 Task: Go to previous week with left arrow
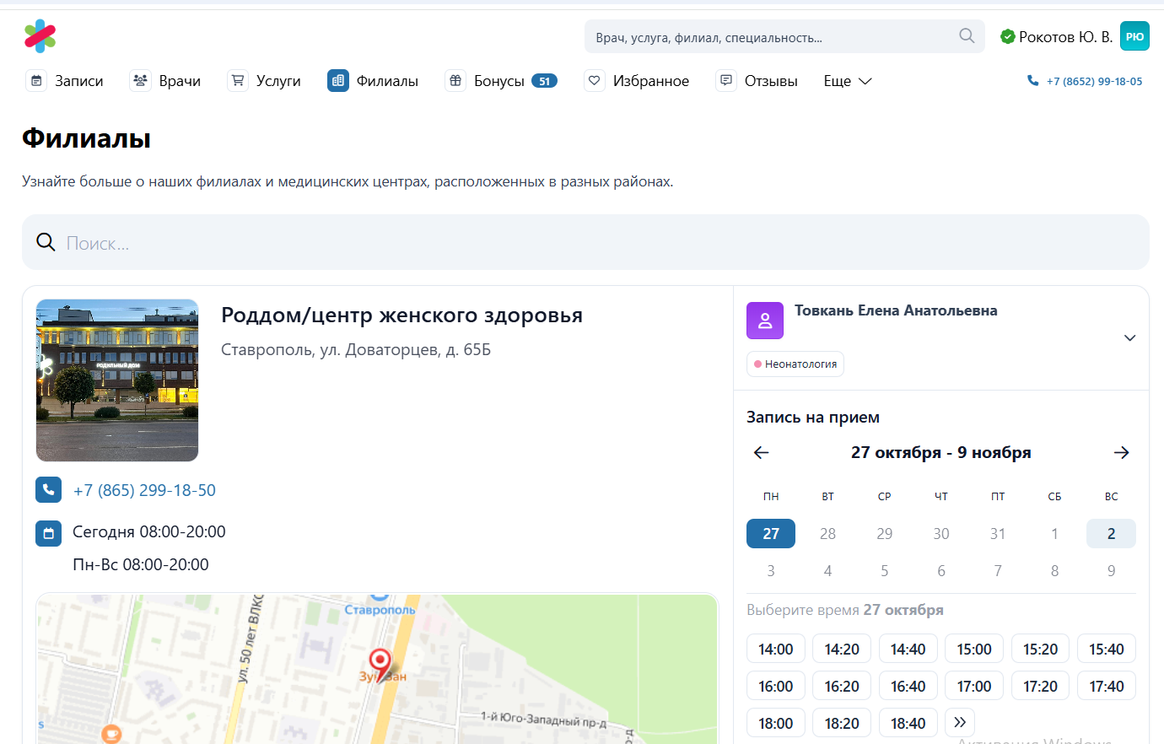pos(761,453)
